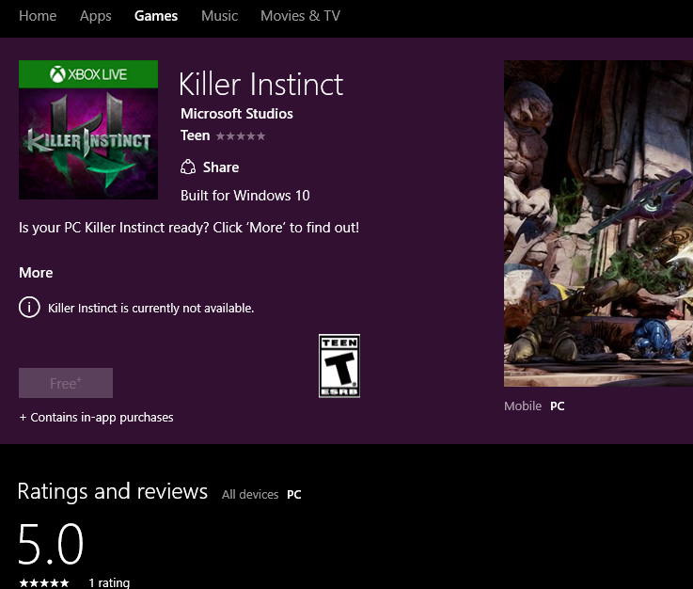
Task: Click the stars under the 5.0 score
Action: click(x=44, y=583)
